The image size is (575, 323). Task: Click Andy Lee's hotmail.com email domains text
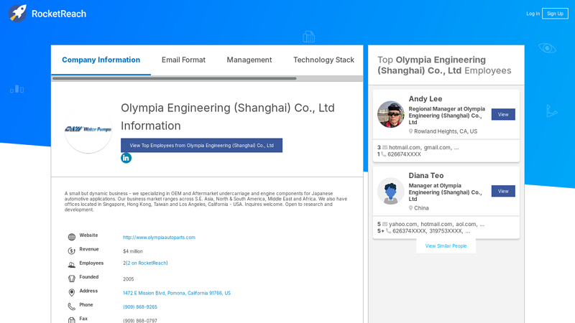point(423,148)
